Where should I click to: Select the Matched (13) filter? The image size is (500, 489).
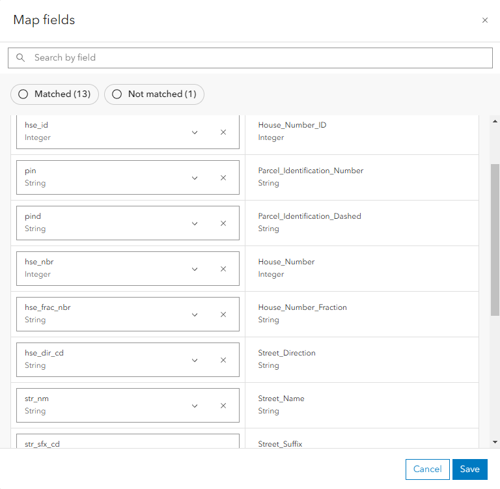(x=55, y=94)
